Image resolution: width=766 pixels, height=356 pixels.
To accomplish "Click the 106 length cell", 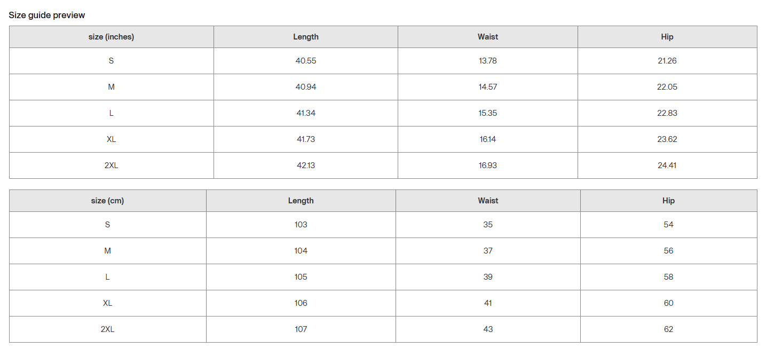I will (x=301, y=303).
